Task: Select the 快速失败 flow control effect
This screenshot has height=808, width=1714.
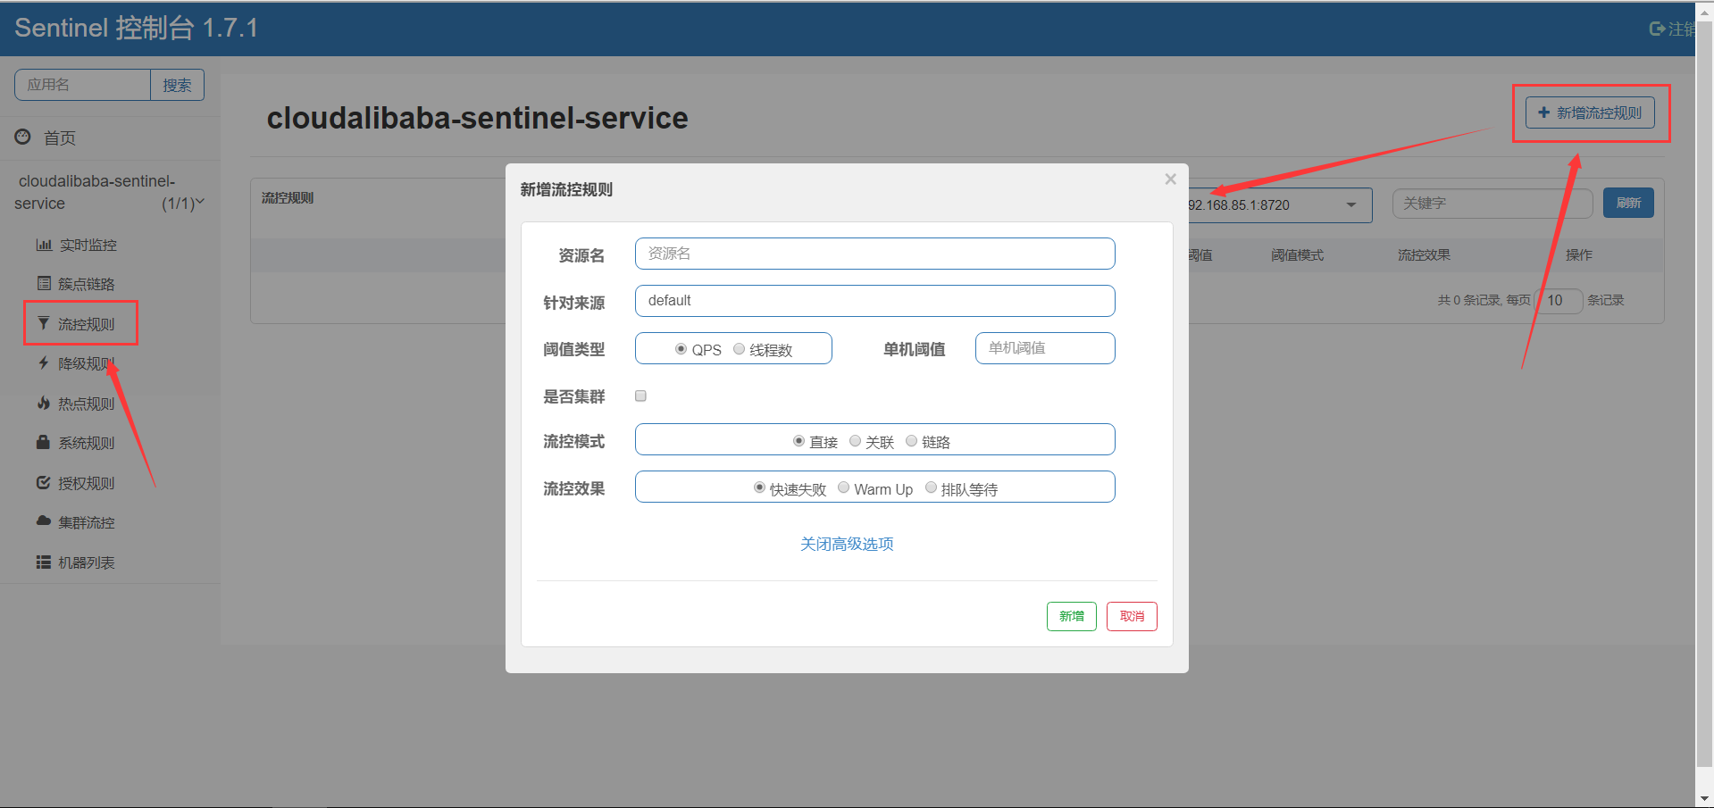Action: coord(759,487)
